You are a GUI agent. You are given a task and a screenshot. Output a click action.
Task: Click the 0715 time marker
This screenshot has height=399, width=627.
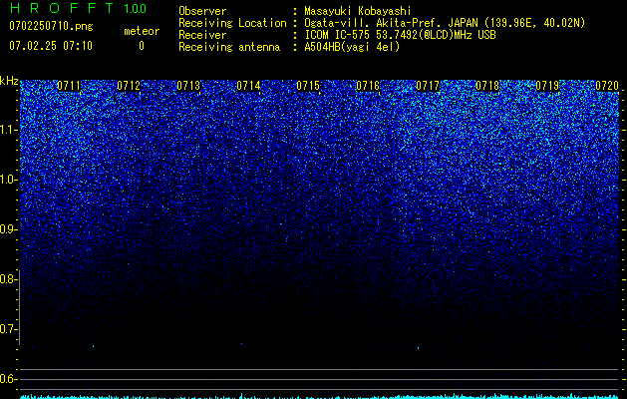point(308,86)
